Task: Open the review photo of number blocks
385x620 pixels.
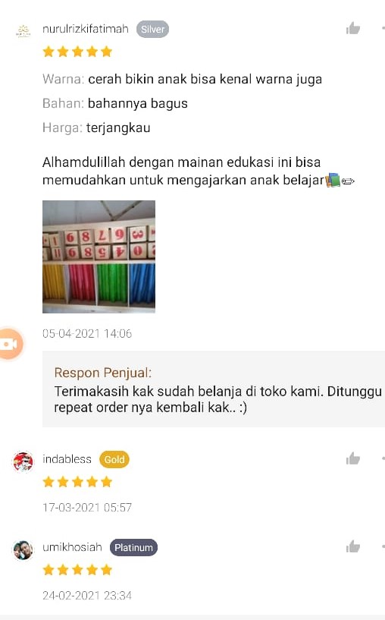Action: tap(99, 256)
